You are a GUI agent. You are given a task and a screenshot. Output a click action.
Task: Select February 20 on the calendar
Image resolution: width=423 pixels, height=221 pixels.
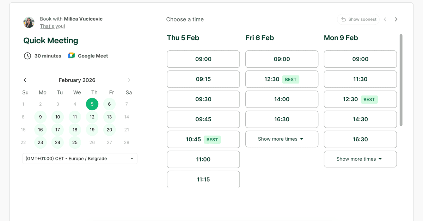click(x=109, y=130)
